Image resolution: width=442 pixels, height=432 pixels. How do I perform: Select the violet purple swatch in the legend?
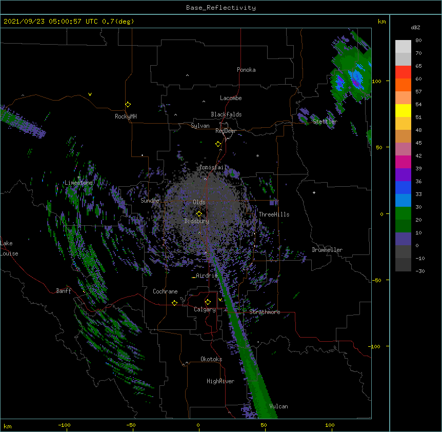coord(403,174)
